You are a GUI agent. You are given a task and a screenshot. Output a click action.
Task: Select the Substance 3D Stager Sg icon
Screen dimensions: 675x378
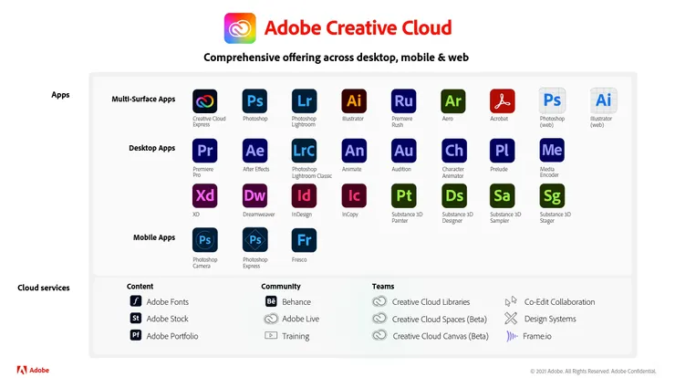[x=552, y=195]
